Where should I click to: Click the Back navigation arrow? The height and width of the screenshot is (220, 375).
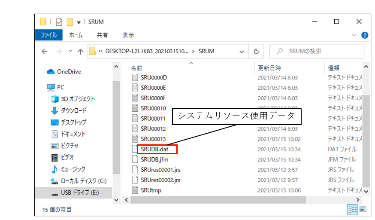click(45, 51)
